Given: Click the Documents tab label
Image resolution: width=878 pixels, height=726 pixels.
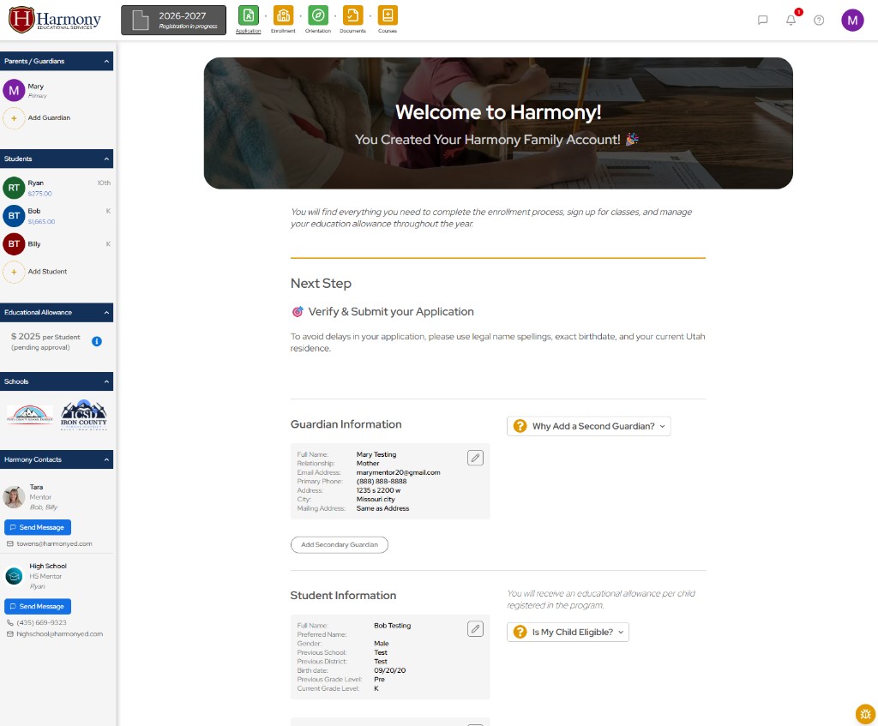Looking at the screenshot, I should 352,31.
